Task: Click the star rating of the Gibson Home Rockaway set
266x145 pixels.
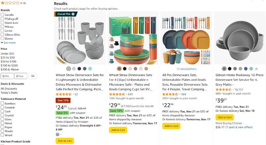Action: (223, 90)
